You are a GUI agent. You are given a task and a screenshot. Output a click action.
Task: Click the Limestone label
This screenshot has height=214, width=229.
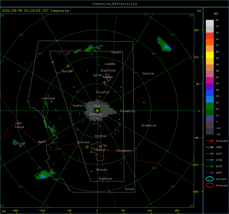(x=48, y=98)
